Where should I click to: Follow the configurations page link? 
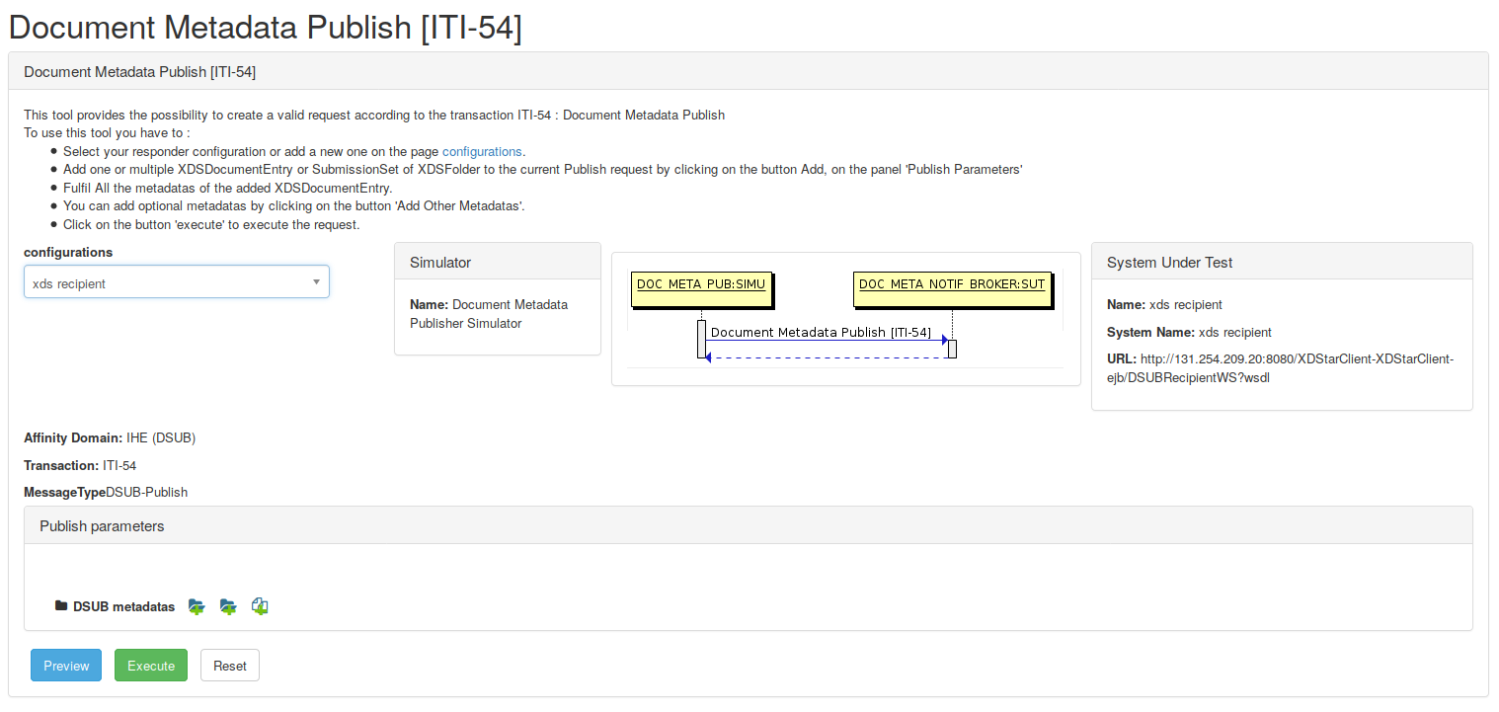click(482, 151)
